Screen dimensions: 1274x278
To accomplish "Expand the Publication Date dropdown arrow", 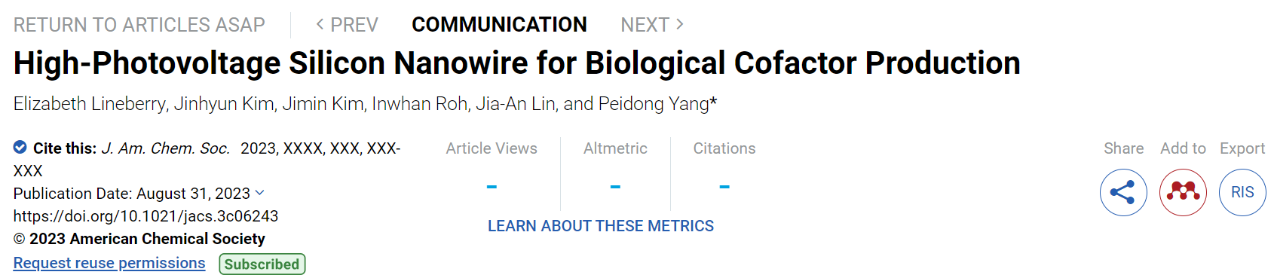I will click(260, 193).
